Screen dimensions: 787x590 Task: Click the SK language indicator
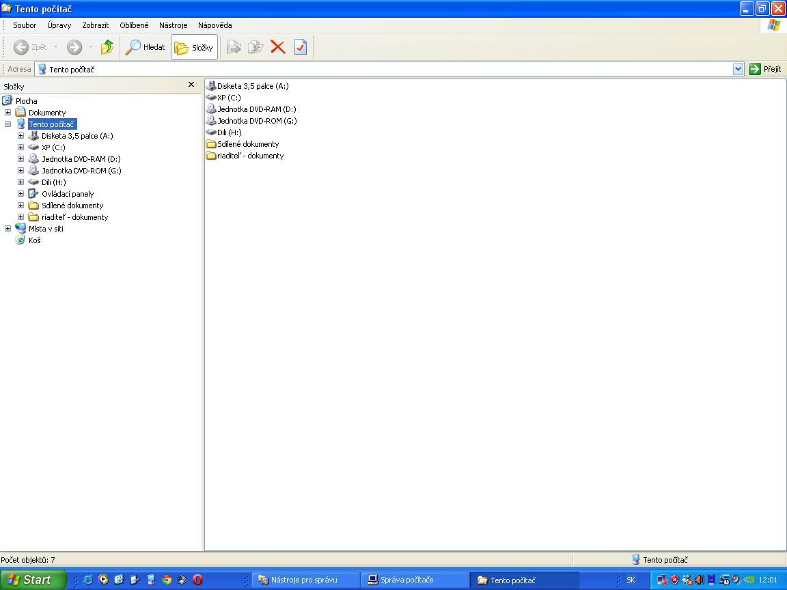631,580
